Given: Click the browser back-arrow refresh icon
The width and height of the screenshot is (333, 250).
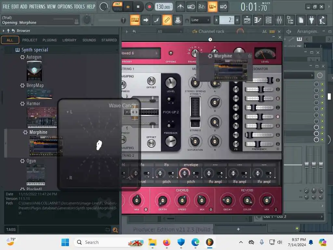Looking at the screenshot, I should pos(13,31).
